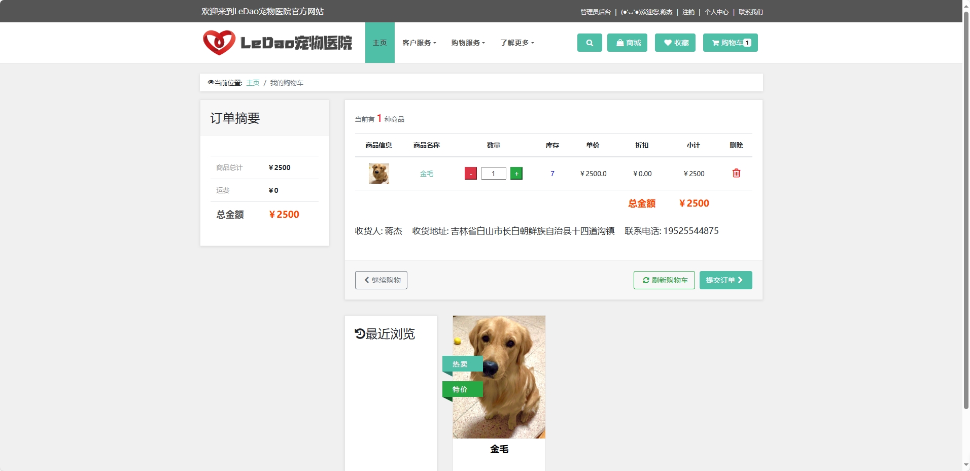Delete 金毛 using the trash icon
The width and height of the screenshot is (970, 471).
(x=737, y=173)
